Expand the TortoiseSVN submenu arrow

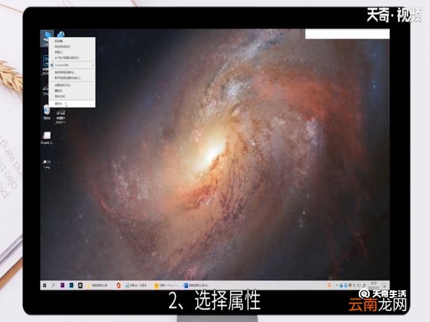click(92, 65)
